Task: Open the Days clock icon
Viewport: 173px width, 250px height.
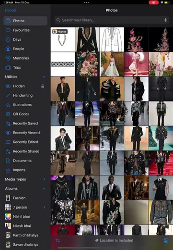Action: click(8, 39)
